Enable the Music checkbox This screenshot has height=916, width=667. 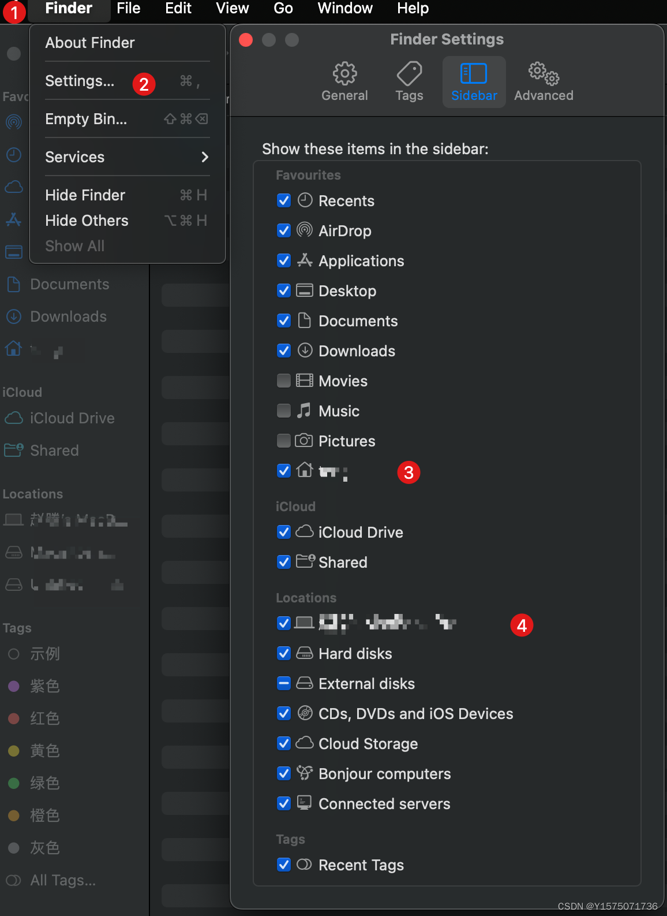tap(284, 411)
